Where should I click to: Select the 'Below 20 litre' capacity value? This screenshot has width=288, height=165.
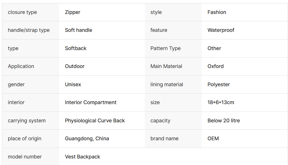(224, 121)
